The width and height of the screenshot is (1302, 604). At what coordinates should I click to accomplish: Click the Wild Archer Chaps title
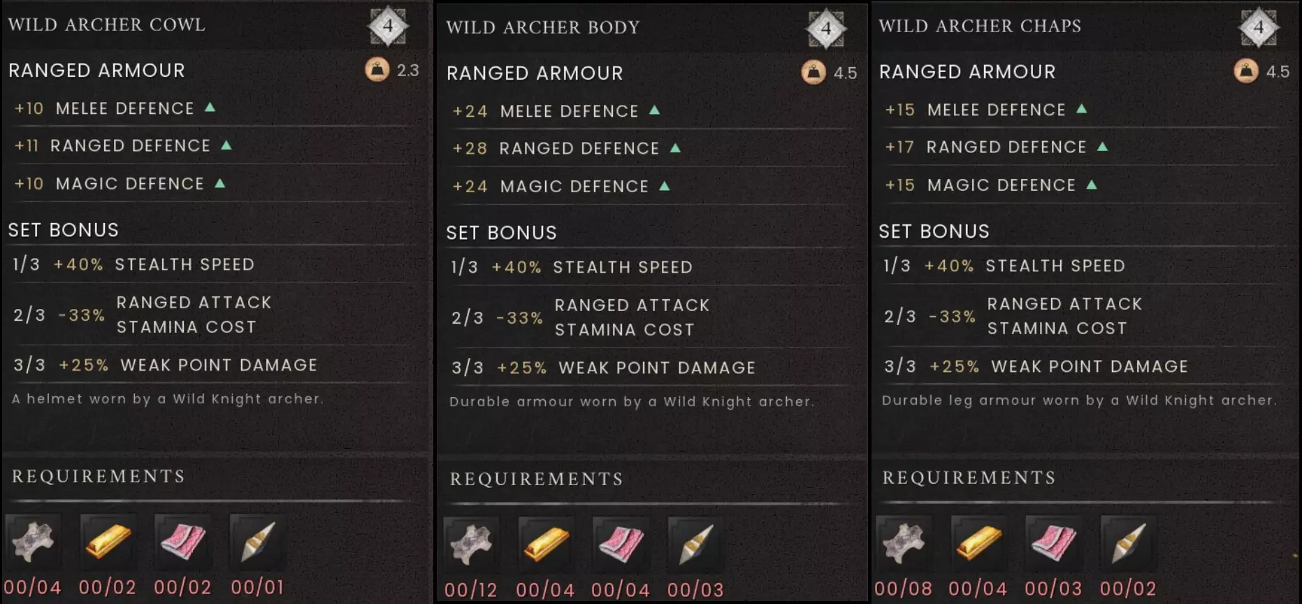(980, 26)
